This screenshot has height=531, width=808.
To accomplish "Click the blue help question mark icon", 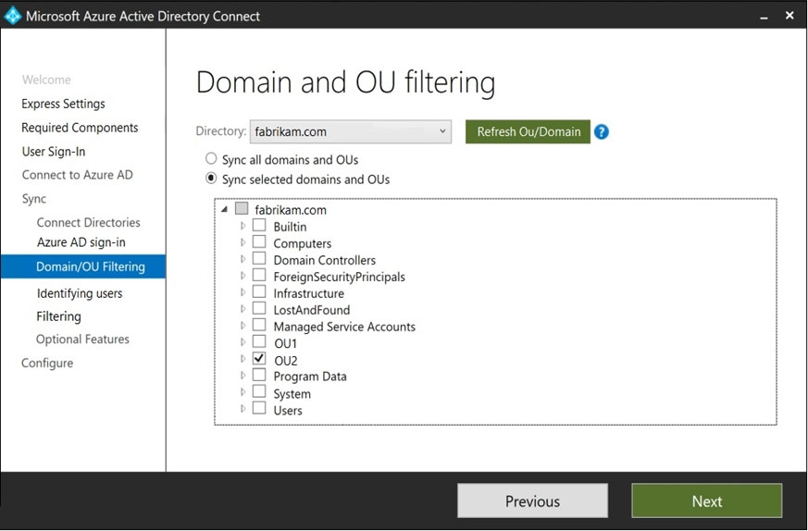I will (x=601, y=132).
